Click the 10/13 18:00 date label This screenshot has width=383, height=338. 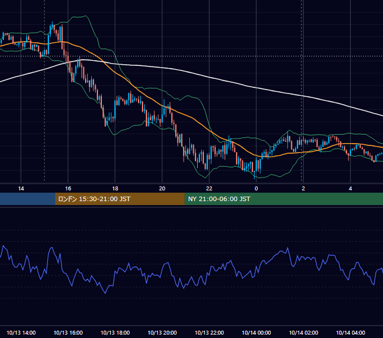pyautogui.click(x=115, y=332)
